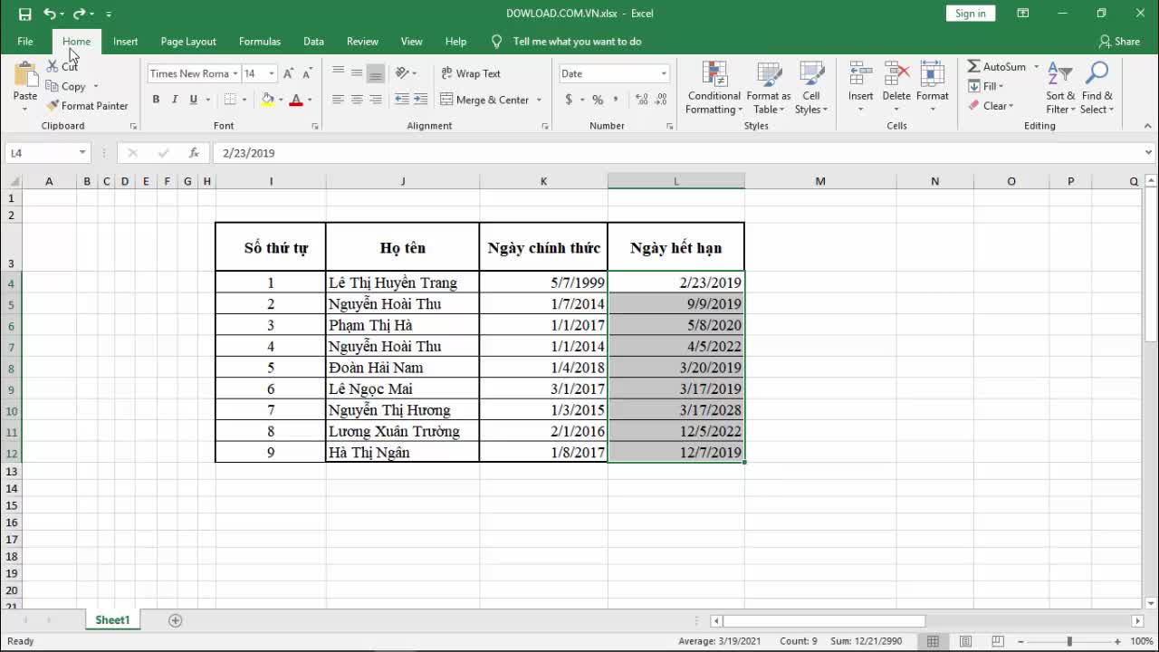This screenshot has width=1159, height=652.
Task: Expand the font size dropdown
Action: [x=272, y=73]
